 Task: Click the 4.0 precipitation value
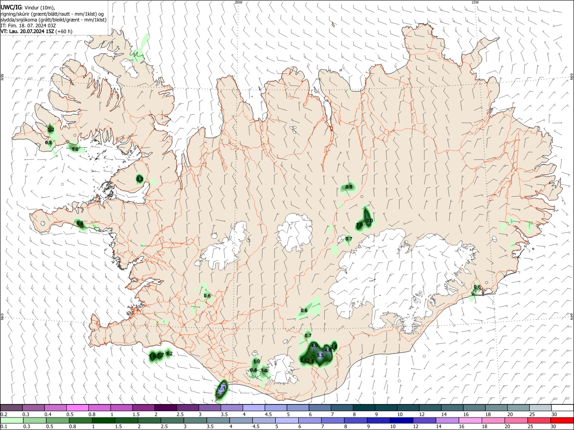click(x=314, y=345)
